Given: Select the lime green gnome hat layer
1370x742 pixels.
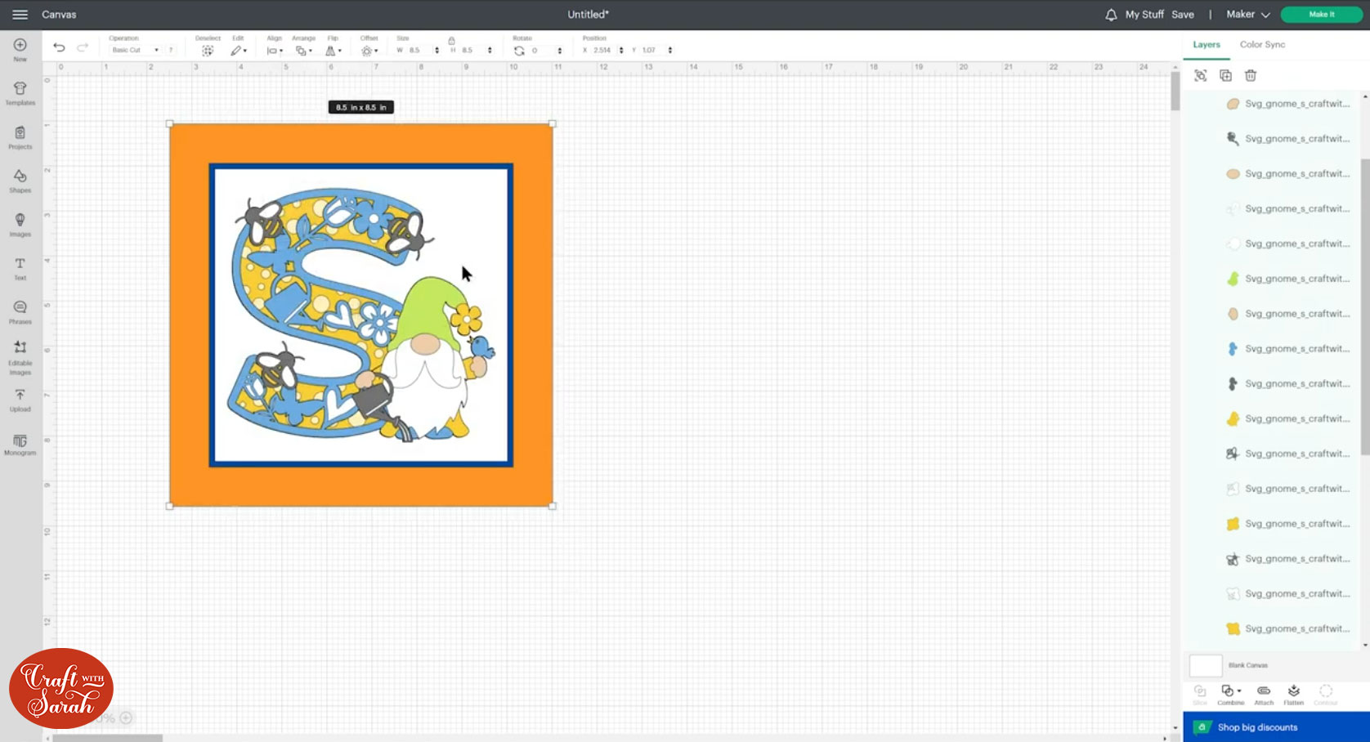Looking at the screenshot, I should tap(1276, 279).
